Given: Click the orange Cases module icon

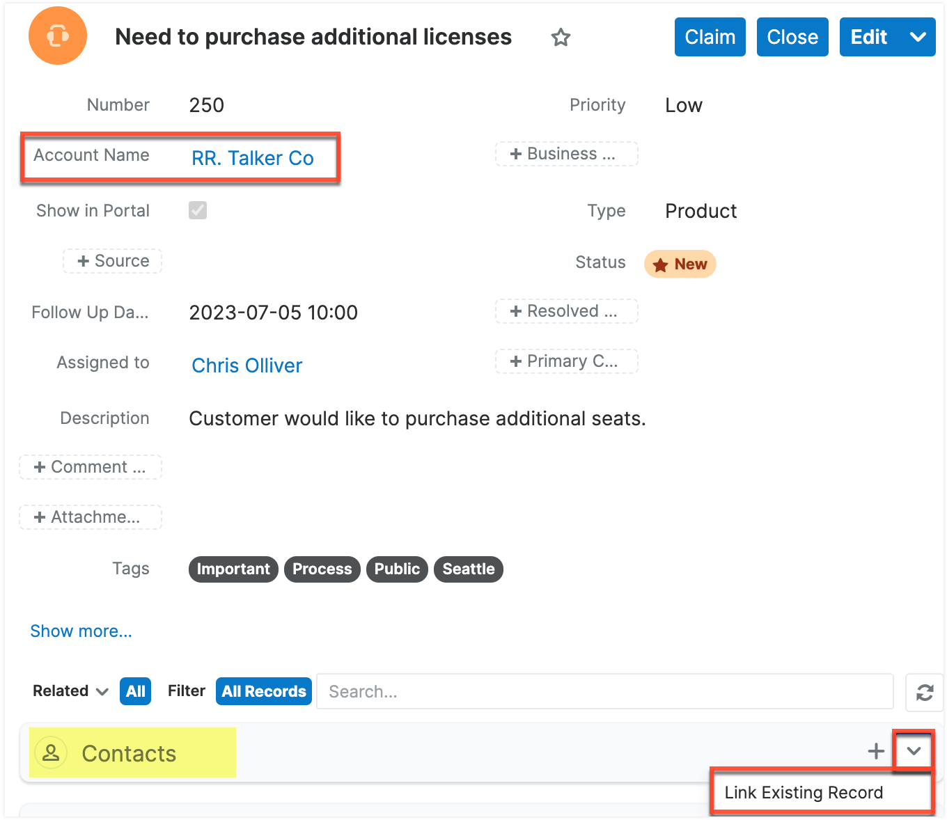Looking at the screenshot, I should [58, 36].
